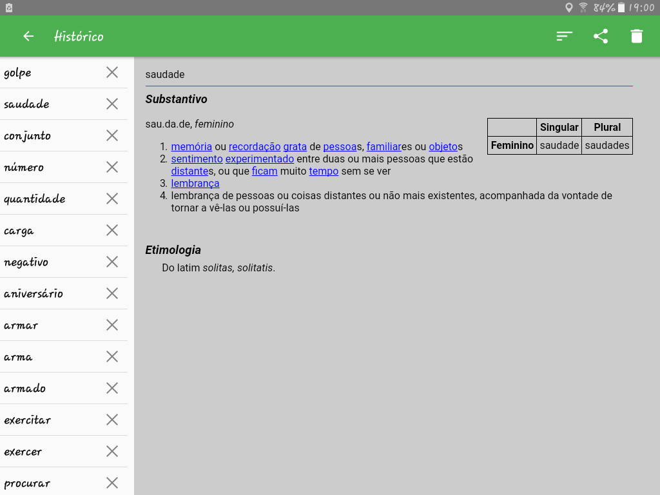Remove 'negativo' from history
This screenshot has width=660, height=495.
(x=112, y=262)
